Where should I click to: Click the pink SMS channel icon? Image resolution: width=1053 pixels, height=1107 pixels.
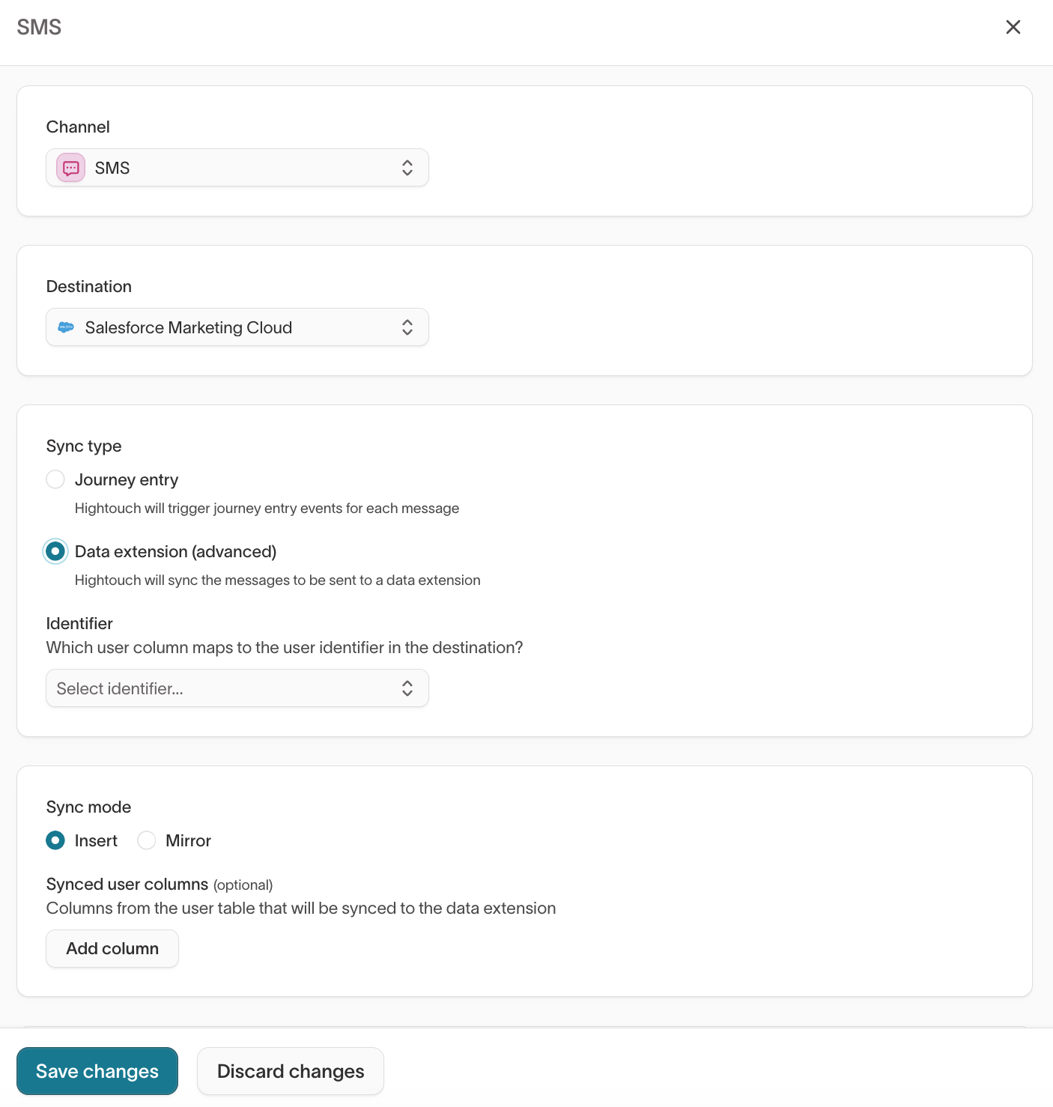pos(70,167)
